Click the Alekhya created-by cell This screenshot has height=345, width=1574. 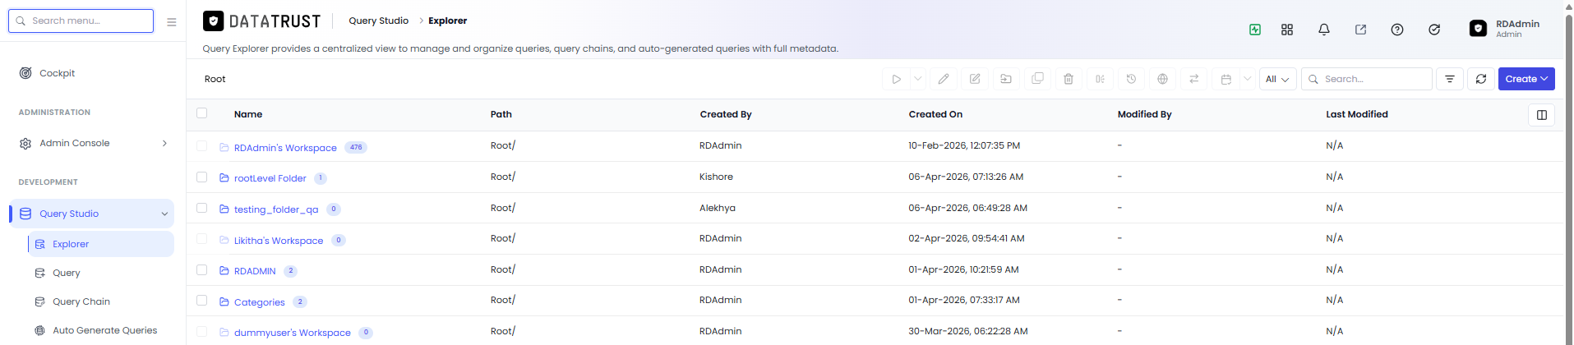coord(718,208)
